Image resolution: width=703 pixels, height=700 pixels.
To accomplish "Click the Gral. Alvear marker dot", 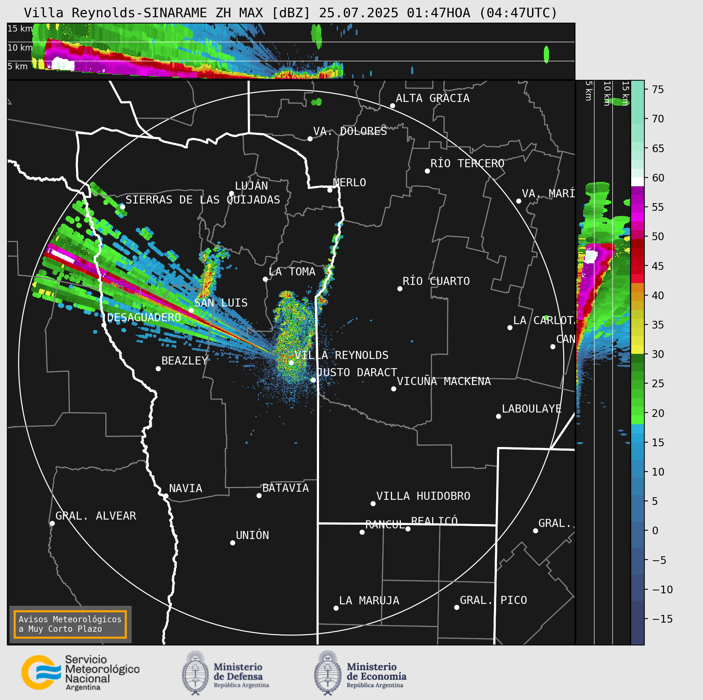I will pyautogui.click(x=52, y=523).
